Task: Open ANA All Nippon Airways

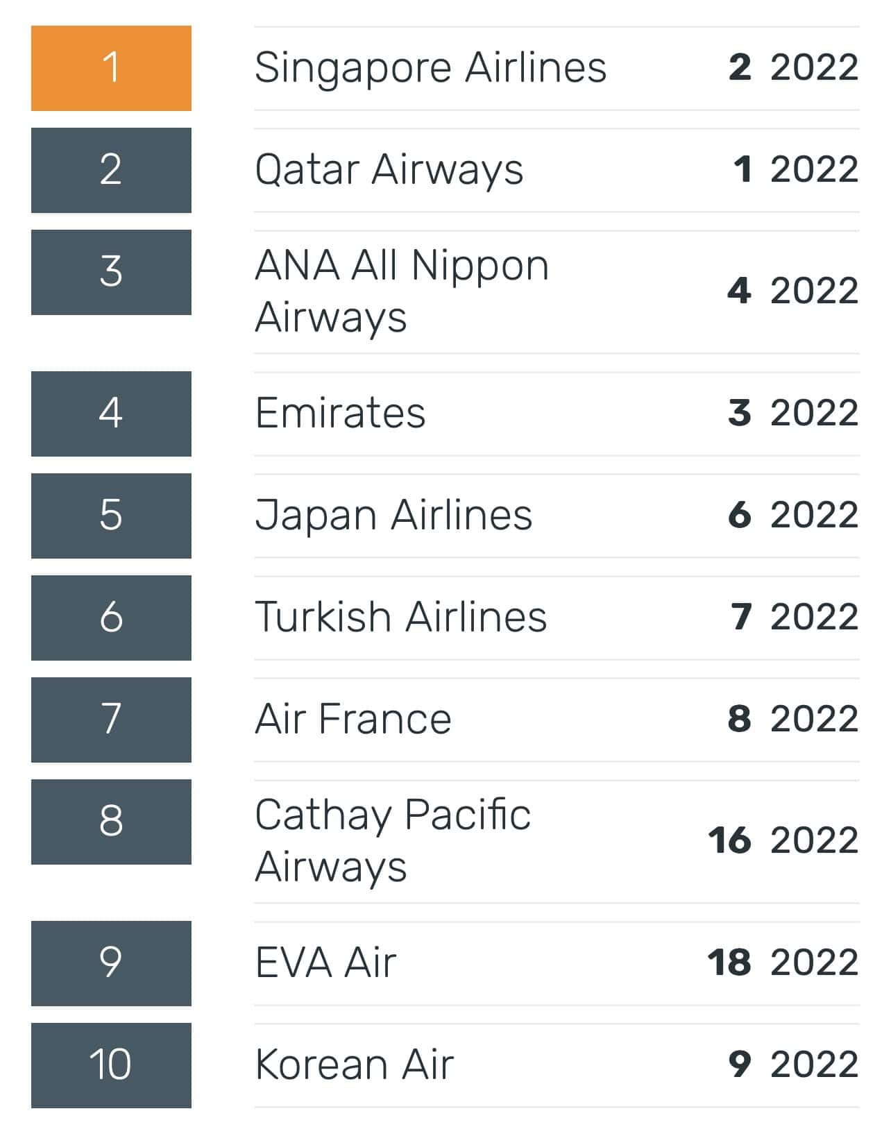Action: [401, 291]
